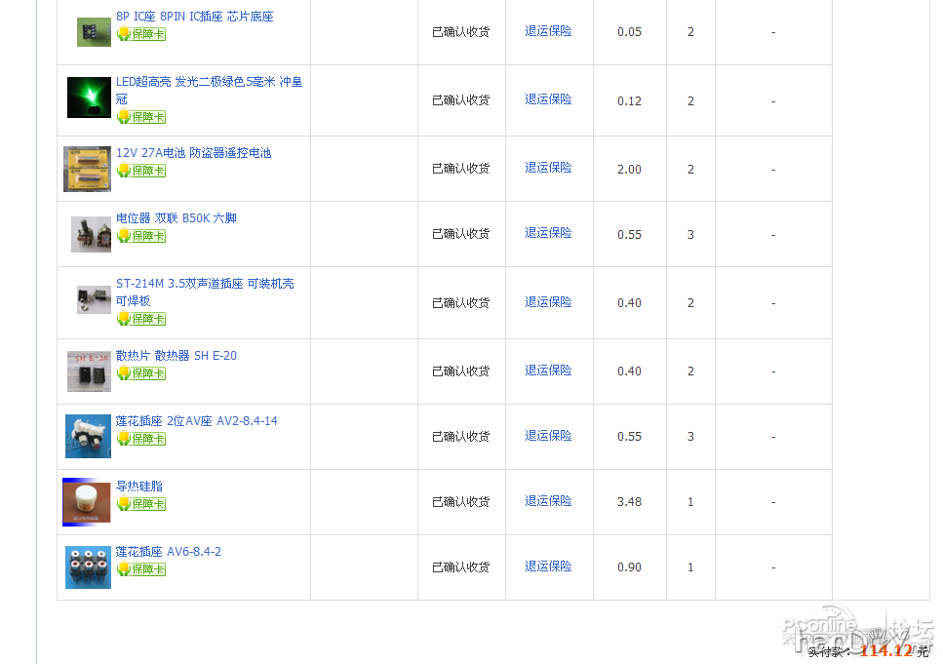Click 退运保险 for the 散热片 SH E-20 row

click(548, 371)
